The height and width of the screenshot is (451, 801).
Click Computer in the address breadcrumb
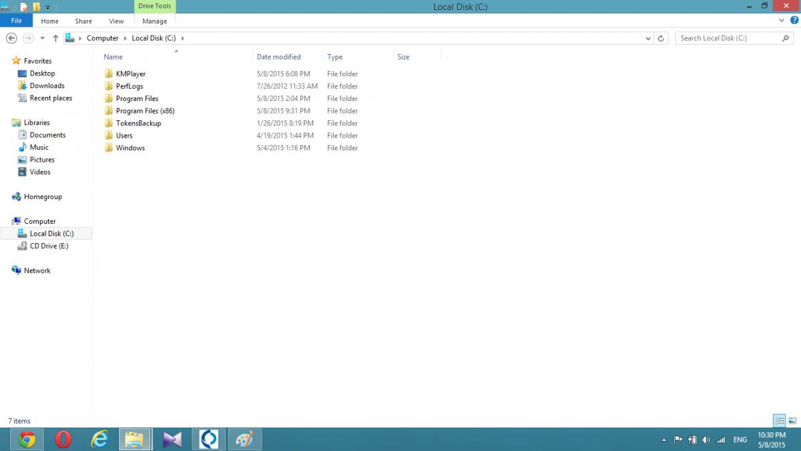102,38
